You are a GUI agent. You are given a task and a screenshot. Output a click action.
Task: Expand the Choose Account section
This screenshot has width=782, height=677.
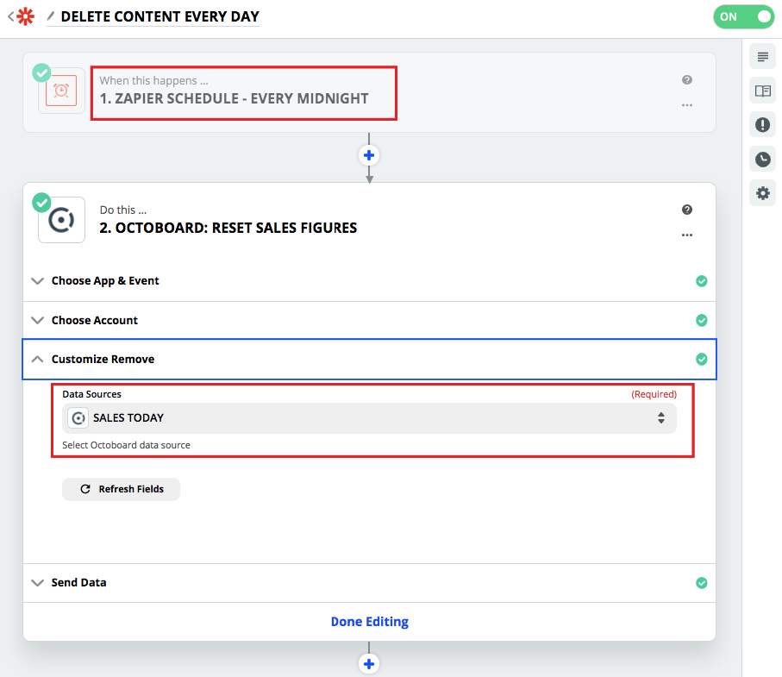click(369, 320)
